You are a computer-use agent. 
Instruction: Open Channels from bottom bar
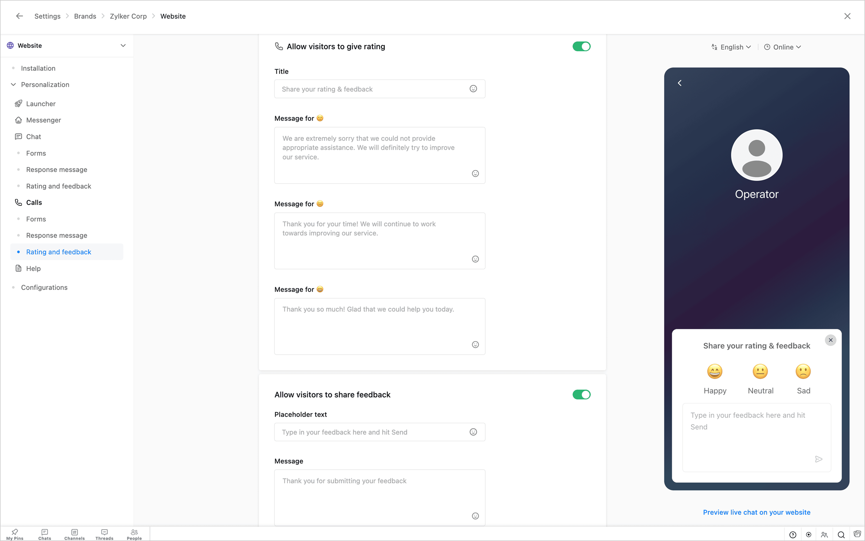point(74,534)
